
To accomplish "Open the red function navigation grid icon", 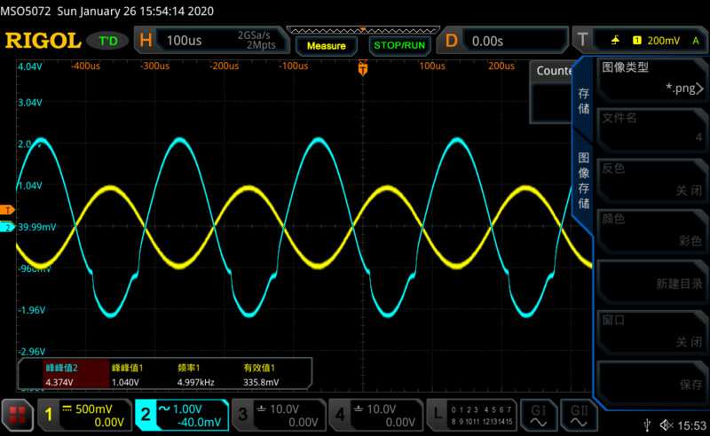I will pyautogui.click(x=17, y=414).
